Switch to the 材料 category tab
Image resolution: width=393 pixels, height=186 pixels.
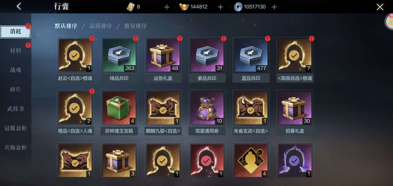point(16,51)
